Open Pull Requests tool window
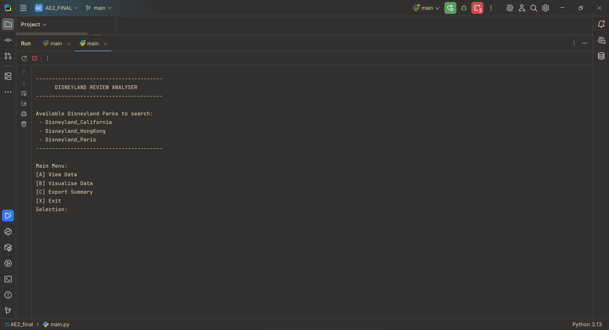This screenshot has height=330, width=609. (x=8, y=56)
